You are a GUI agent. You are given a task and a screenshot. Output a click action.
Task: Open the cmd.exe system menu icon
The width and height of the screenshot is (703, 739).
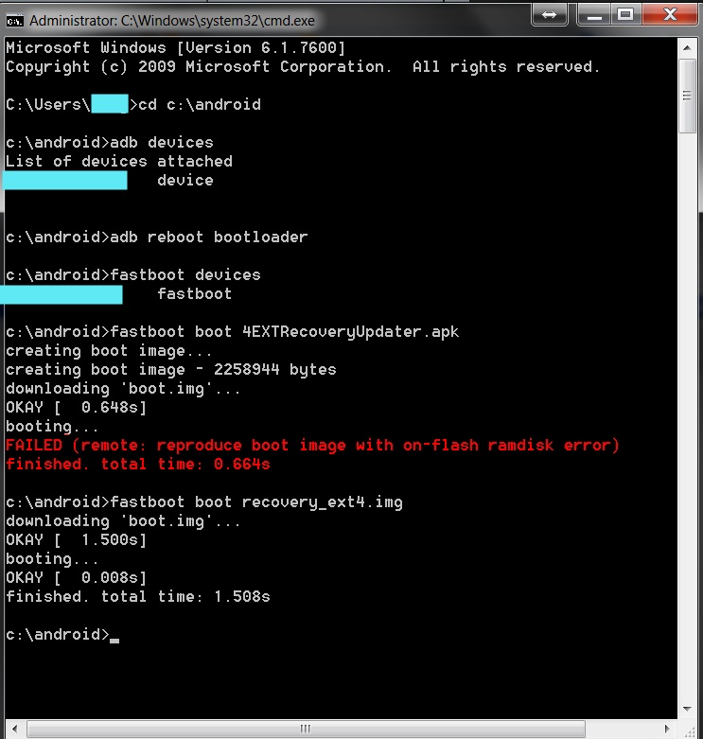(x=14, y=19)
